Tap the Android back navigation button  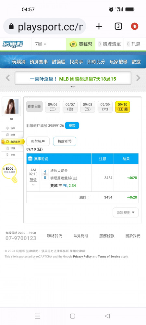[x=107, y=316]
